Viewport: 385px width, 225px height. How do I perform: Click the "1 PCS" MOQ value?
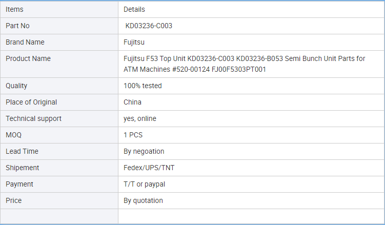click(x=133, y=135)
